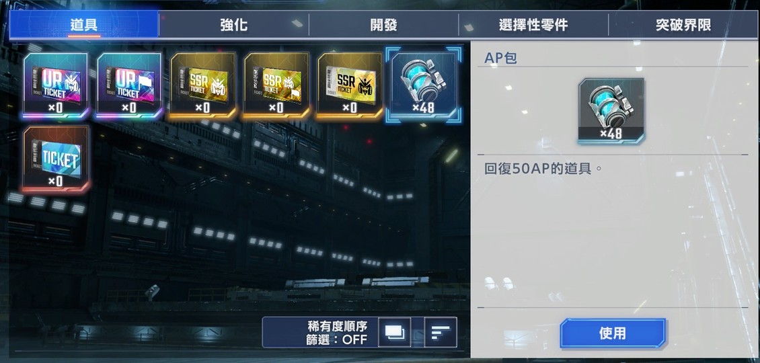
Task: Toggle the 篩選：OFF filter setting
Action: tap(337, 339)
